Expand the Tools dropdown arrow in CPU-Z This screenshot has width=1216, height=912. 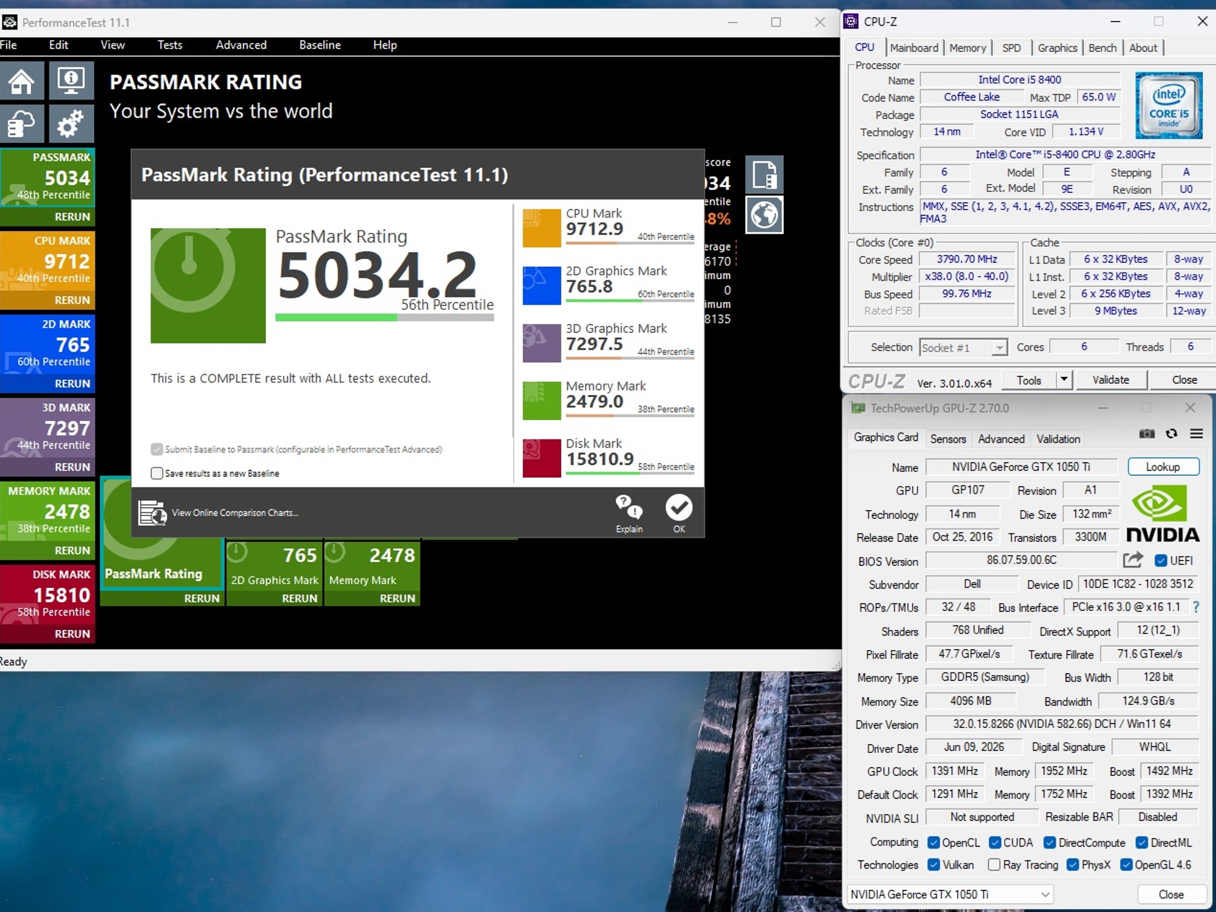1065,379
